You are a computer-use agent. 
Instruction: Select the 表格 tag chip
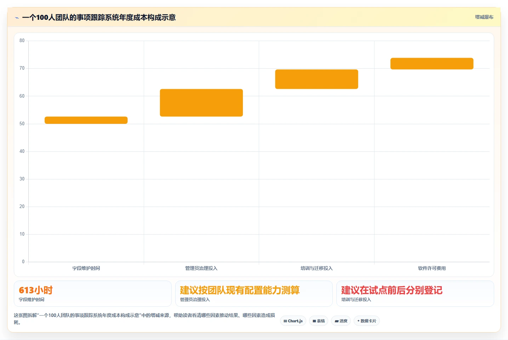(319, 321)
